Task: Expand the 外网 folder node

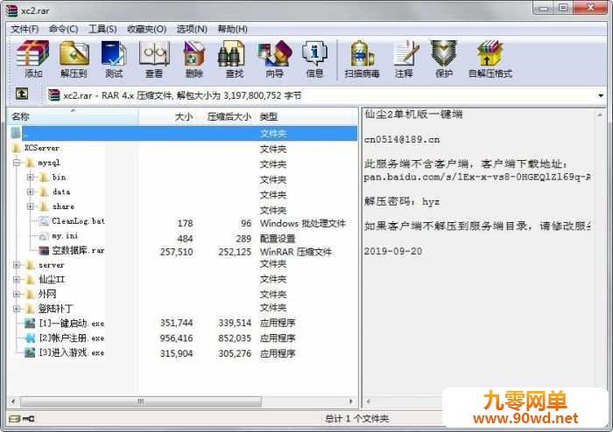Action: pyautogui.click(x=17, y=294)
